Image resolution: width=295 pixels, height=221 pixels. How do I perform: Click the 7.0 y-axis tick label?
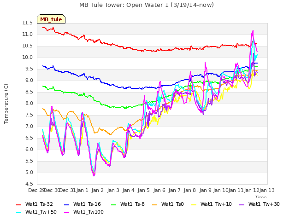29,127
